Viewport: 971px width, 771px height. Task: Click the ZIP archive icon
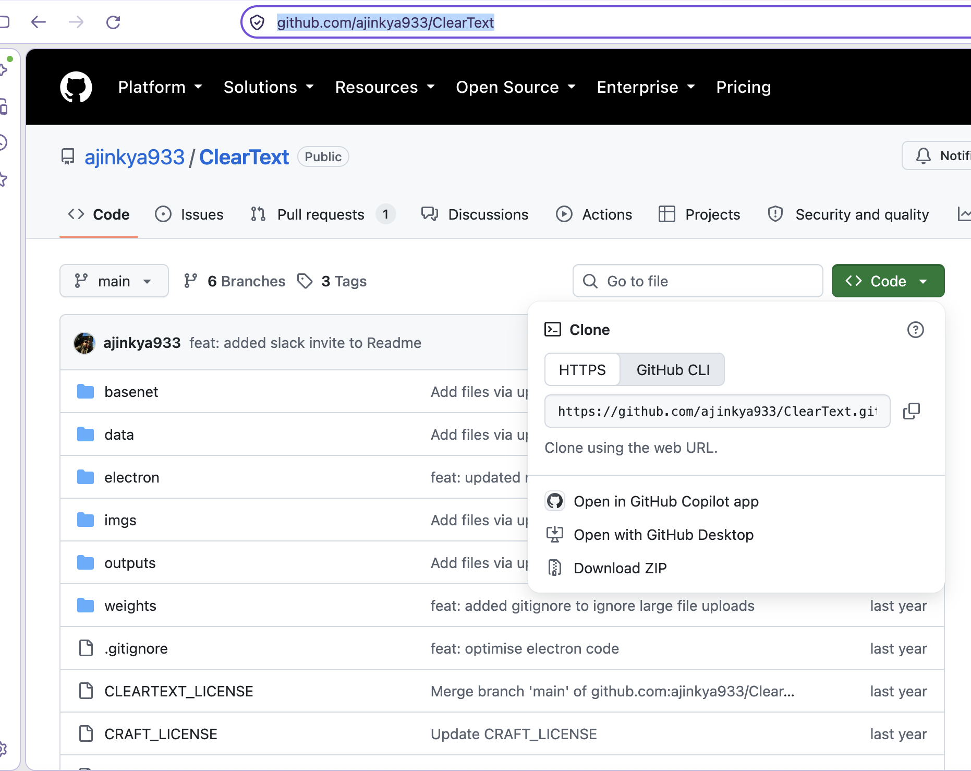555,568
